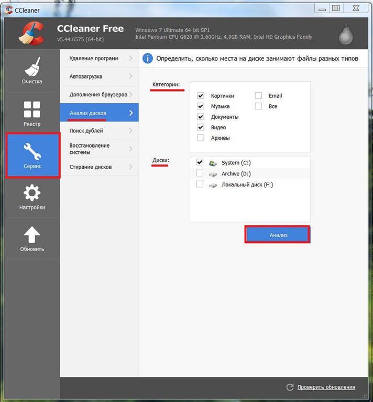Click the Картинки category label

pyautogui.click(x=222, y=96)
